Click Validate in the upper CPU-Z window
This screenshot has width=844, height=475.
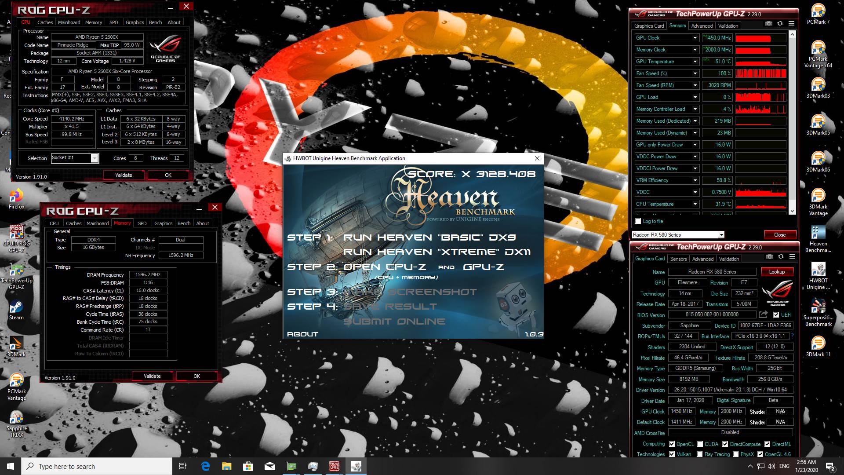tap(124, 175)
